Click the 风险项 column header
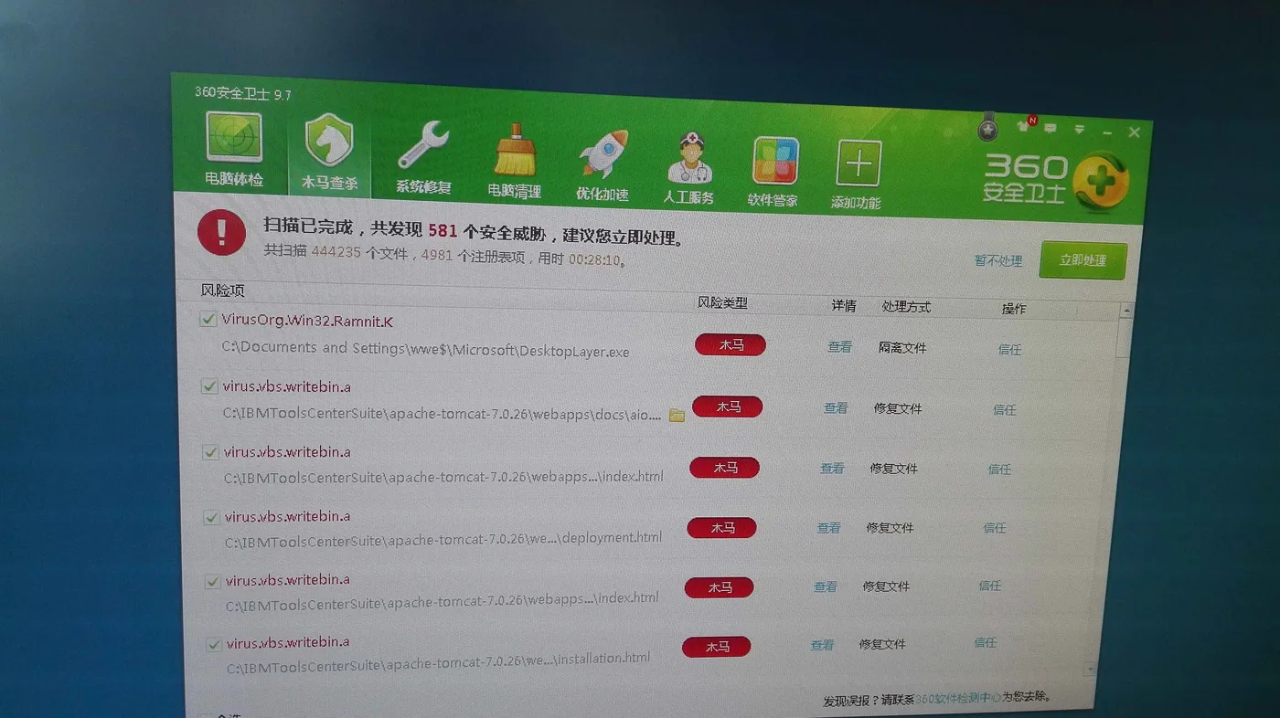The width and height of the screenshot is (1280, 718). [222, 290]
